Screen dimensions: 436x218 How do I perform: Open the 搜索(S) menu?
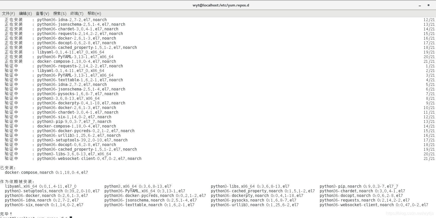pos(60,14)
